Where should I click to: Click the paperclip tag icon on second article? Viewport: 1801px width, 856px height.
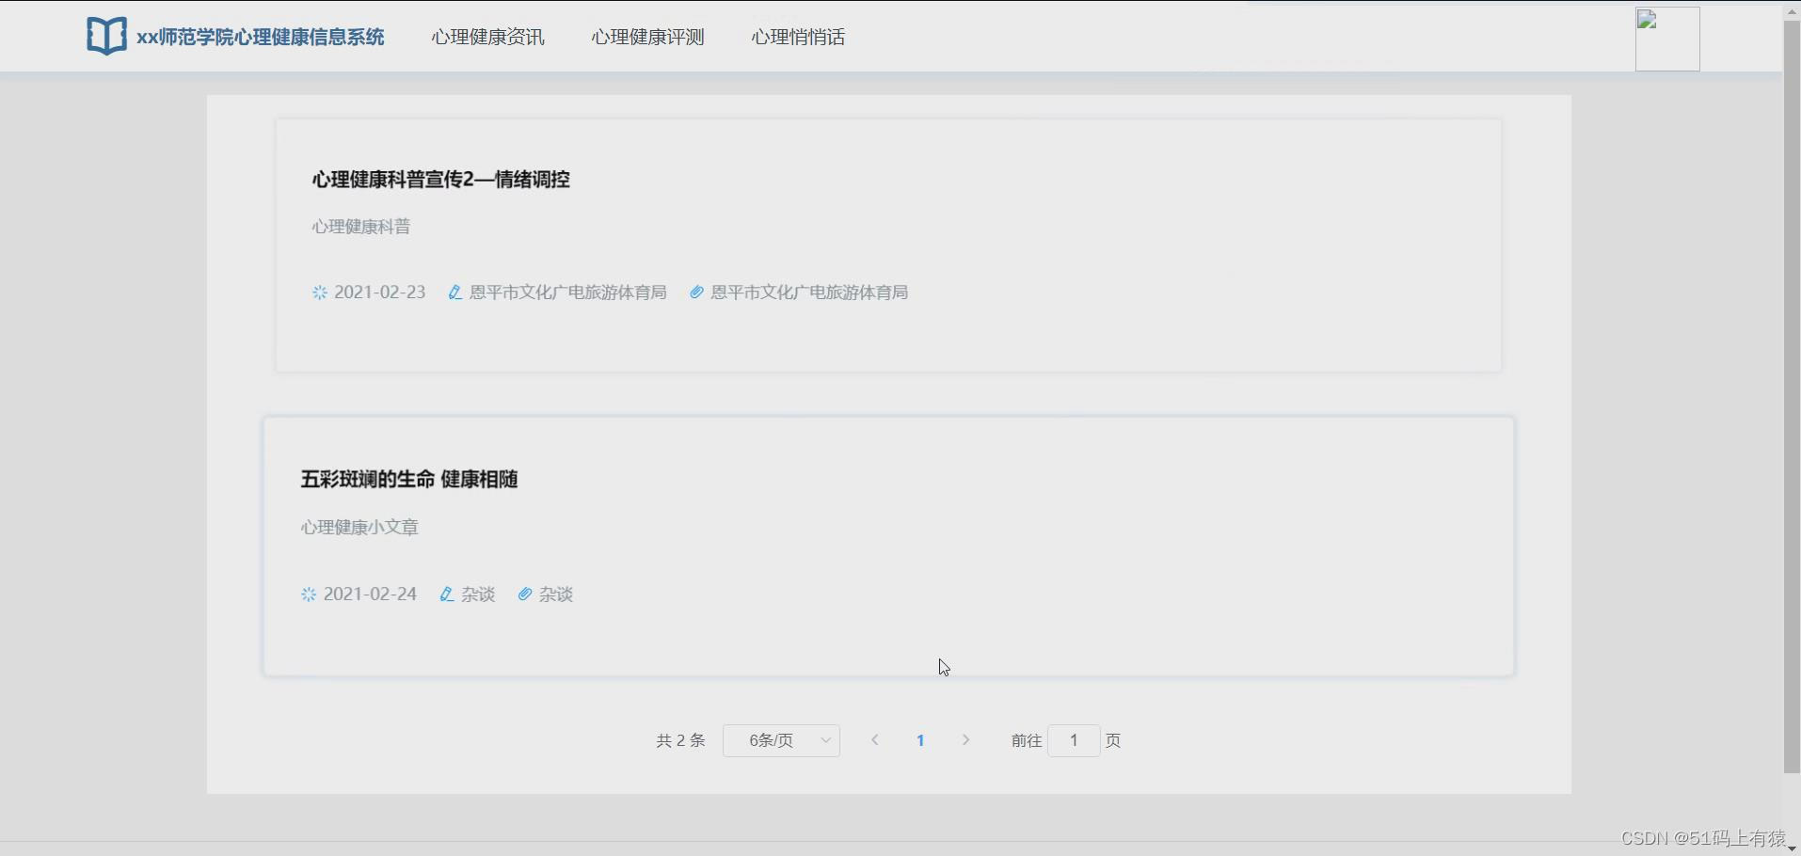coord(524,594)
